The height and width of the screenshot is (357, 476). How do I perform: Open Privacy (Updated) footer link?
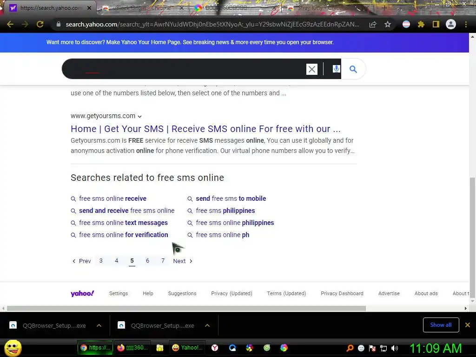pos(231,294)
